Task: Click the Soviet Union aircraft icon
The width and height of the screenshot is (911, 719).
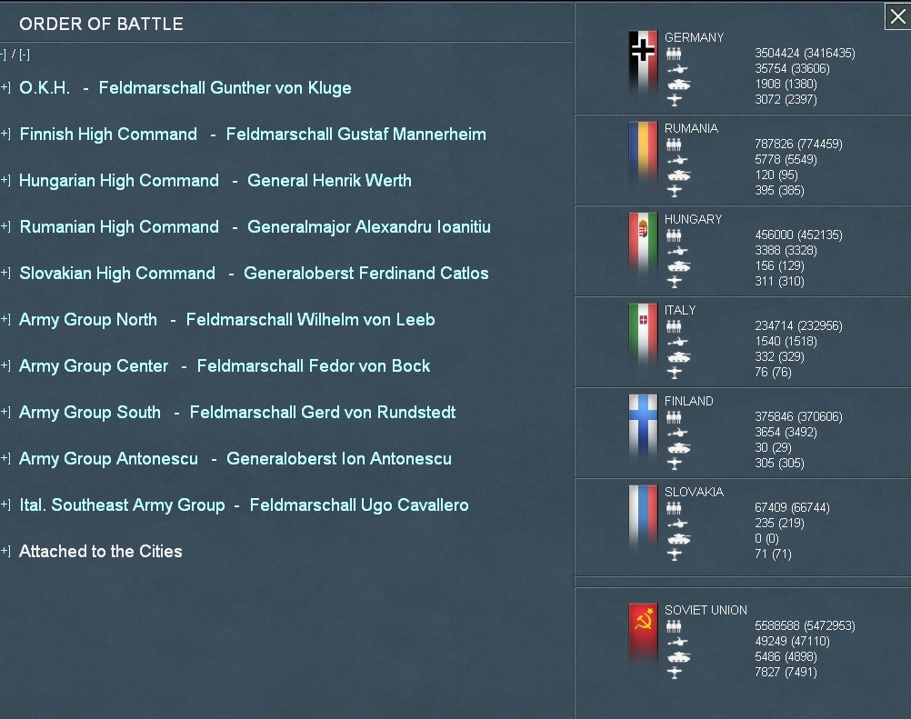Action: coord(675,673)
